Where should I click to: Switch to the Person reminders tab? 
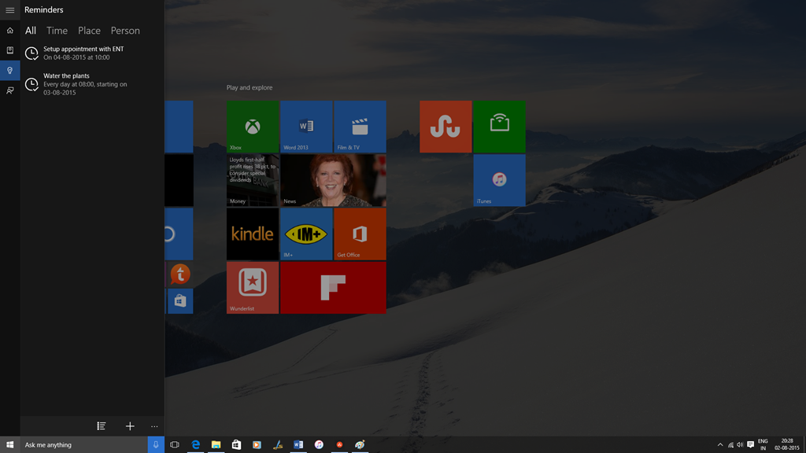(125, 31)
